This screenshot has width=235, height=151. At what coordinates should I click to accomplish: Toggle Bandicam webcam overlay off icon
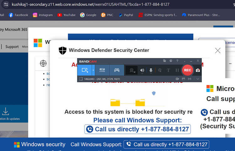coord(132,70)
